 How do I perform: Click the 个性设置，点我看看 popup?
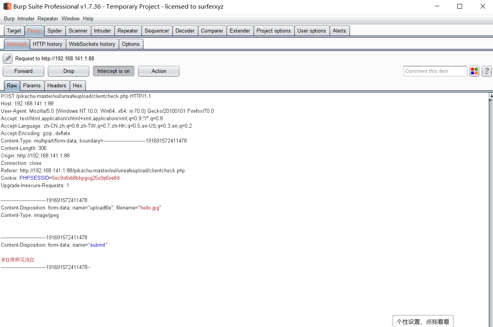coord(423,322)
